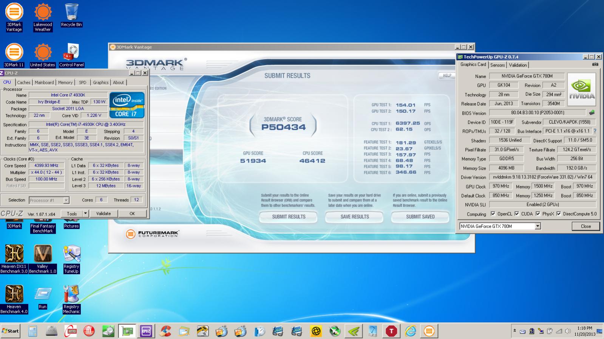Click the save BIOS icon in GPU-Z
The height and width of the screenshot is (339, 604).
coord(592,112)
